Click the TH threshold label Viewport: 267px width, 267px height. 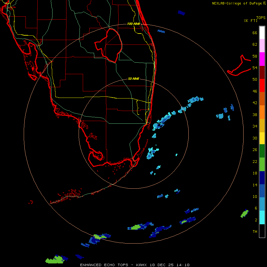click(255, 232)
